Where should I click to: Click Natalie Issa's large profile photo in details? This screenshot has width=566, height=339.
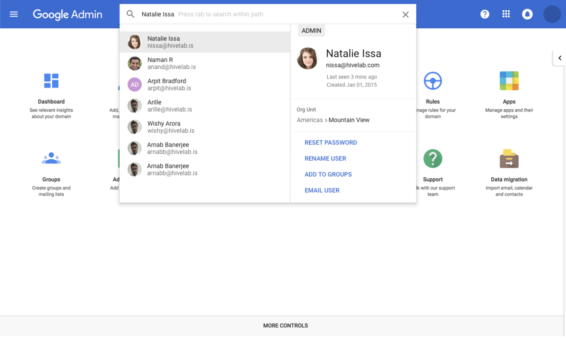tap(307, 58)
